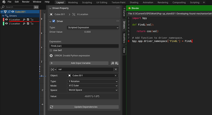The width and height of the screenshot is (212, 115).
Task: Uncheck the X Location mute checkbox
Action: tap(28, 20)
